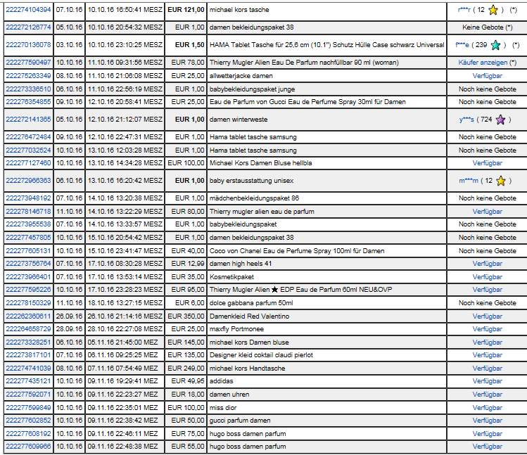Click Verfügbar for Damenkleid Red Valentino
Screen dimensions: 527x455
tap(488, 316)
